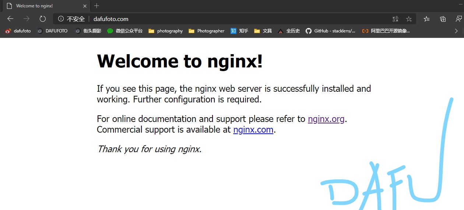Show more bookmarks with the chevron arrow
464x210 pixels.
[x=457, y=31]
